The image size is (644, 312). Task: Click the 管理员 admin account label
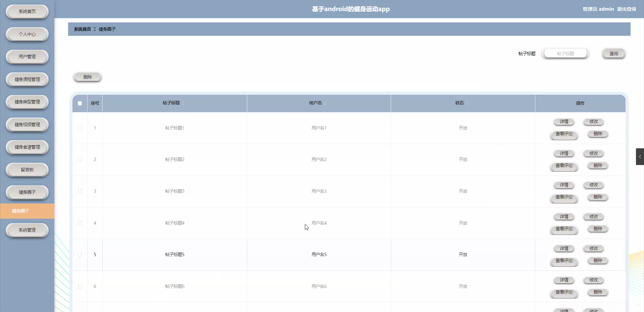(598, 9)
